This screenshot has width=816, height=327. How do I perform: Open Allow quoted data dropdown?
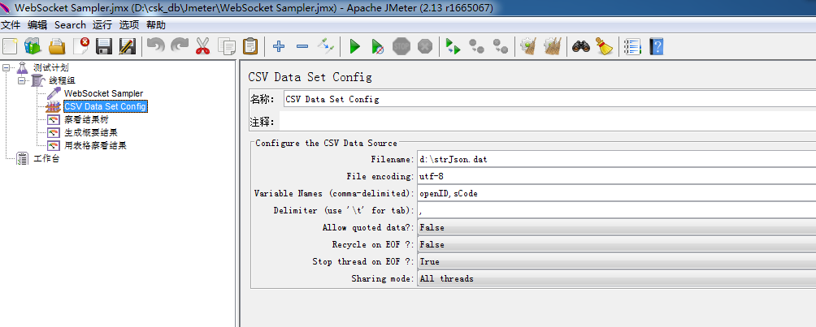pyautogui.click(x=616, y=228)
